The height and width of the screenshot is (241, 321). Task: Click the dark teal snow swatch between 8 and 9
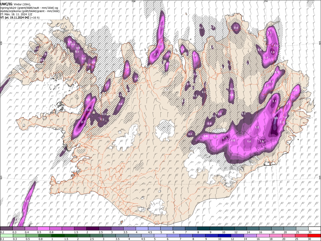[x=204, y=229]
